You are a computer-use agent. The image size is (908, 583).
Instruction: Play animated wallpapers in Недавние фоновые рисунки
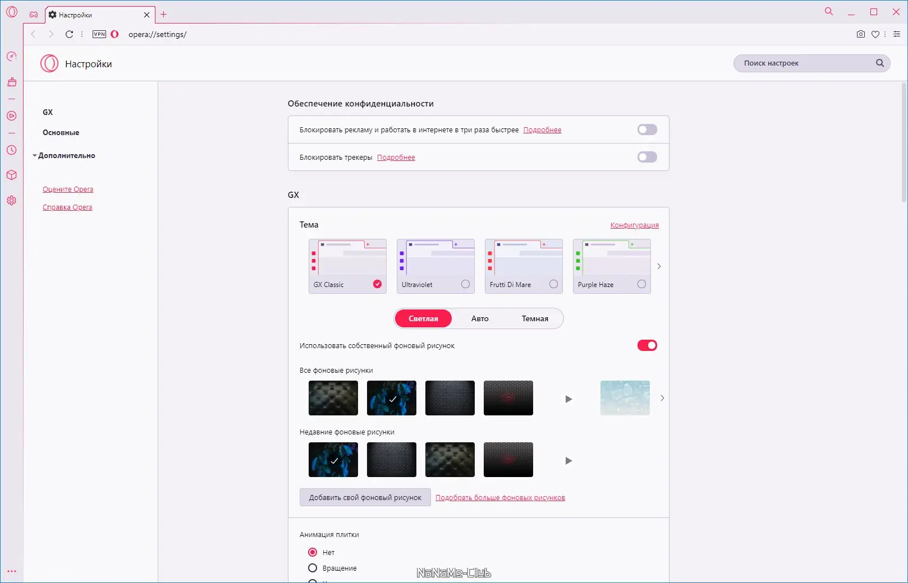pos(568,461)
